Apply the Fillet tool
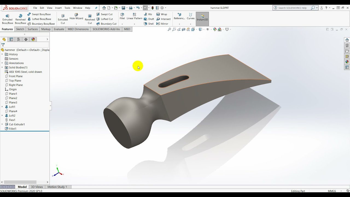The width and height of the screenshot is (350, 197). pyautogui.click(x=122, y=16)
